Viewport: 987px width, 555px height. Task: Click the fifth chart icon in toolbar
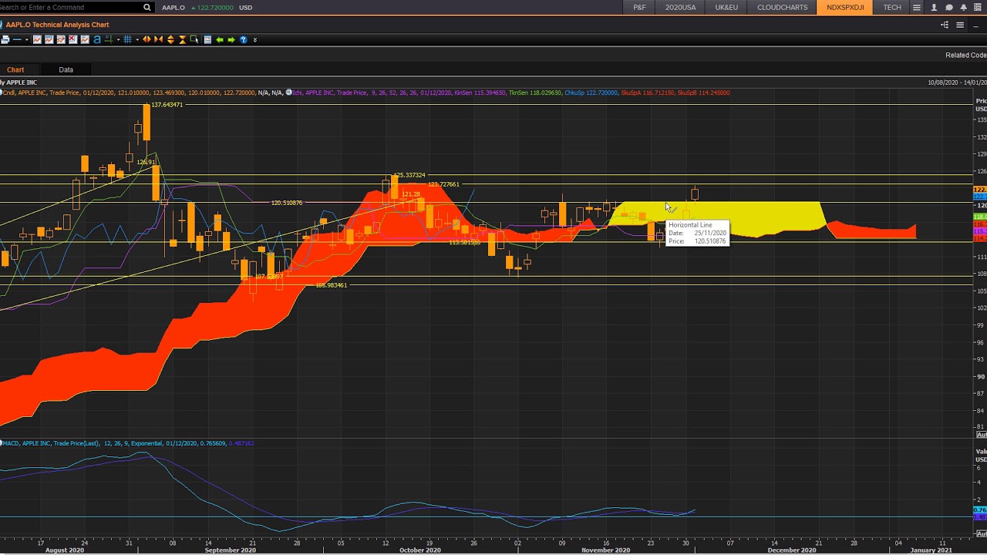tap(85, 39)
